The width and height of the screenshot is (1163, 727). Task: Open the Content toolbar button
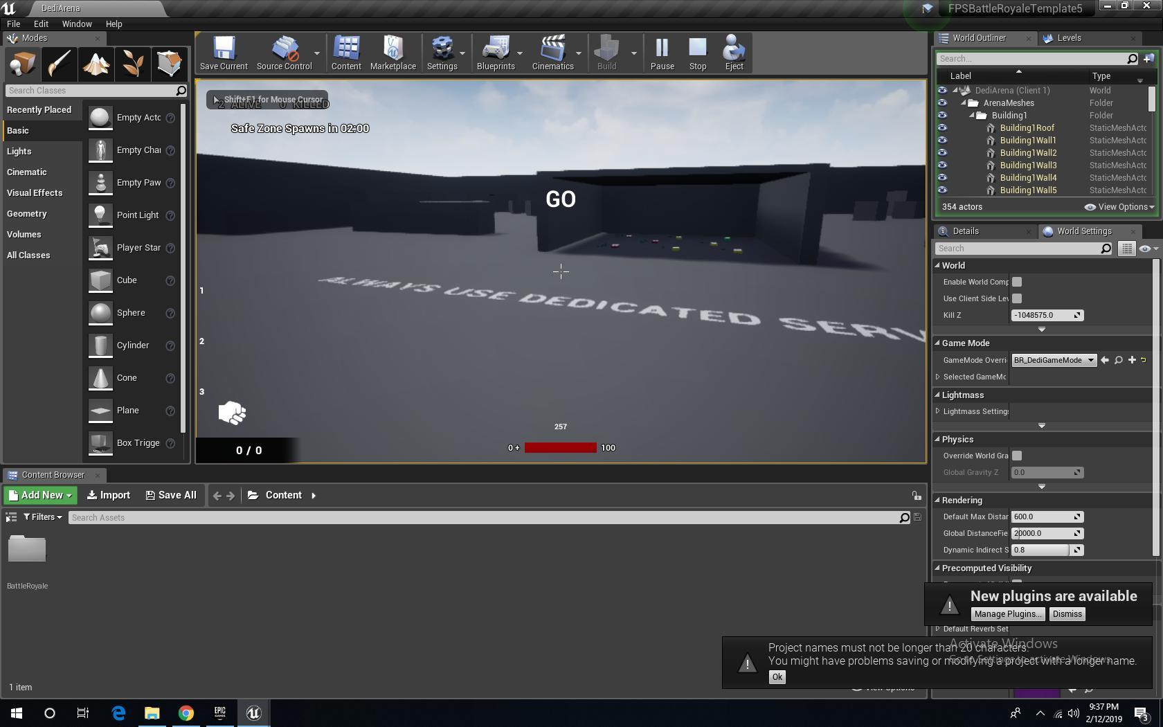point(346,53)
